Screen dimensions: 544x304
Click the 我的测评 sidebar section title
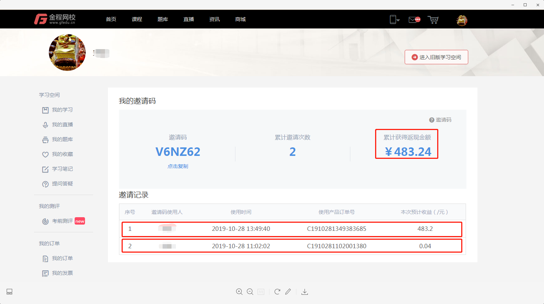coord(50,206)
